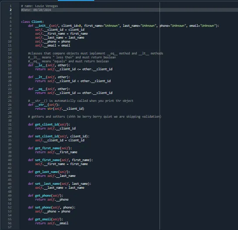This screenshot has height=230, width=238.
Task: Click line number 5 in the gutter
Action: click(x=11, y=22)
